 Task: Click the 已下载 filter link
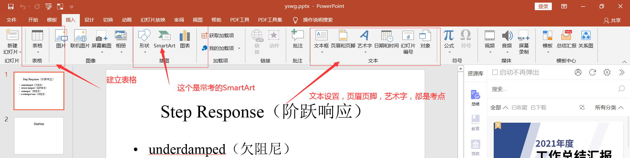point(538,108)
